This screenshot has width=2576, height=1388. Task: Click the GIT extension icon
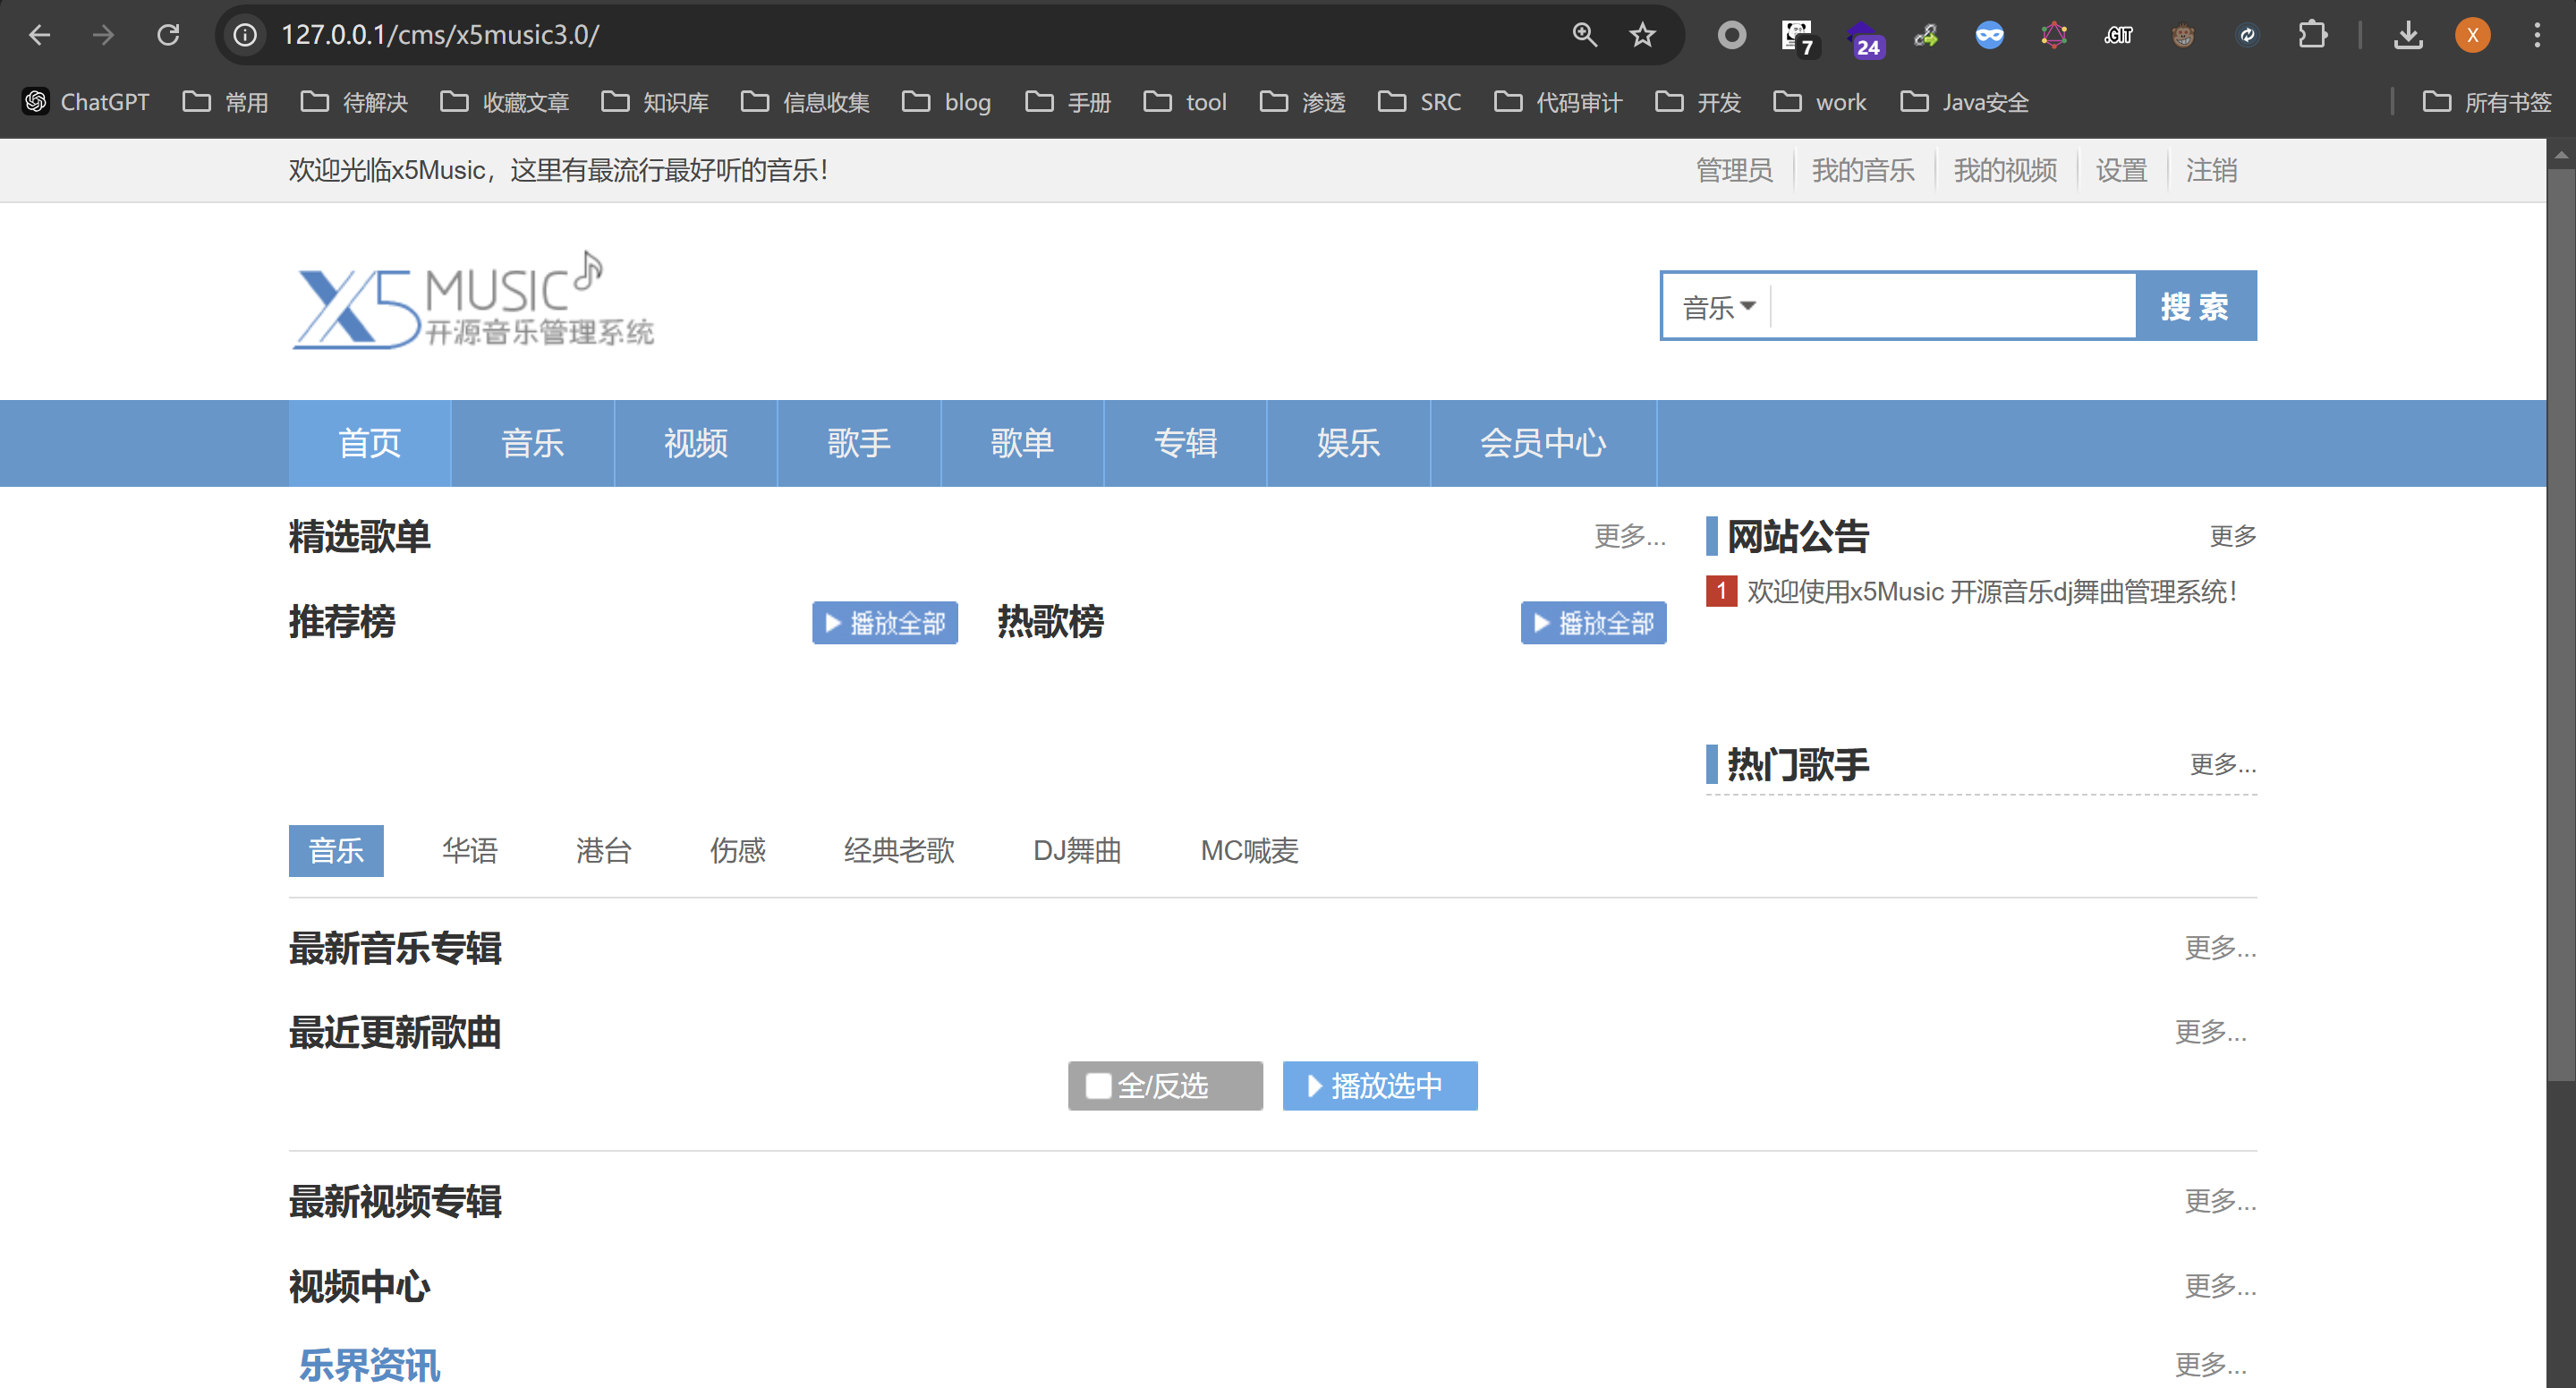point(2118,36)
